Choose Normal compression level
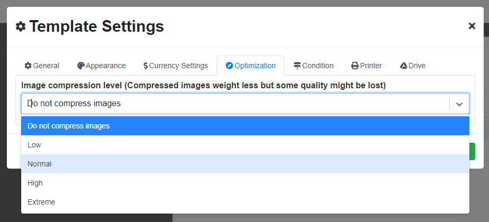Image resolution: width=489 pixels, height=222 pixels. coord(245,164)
